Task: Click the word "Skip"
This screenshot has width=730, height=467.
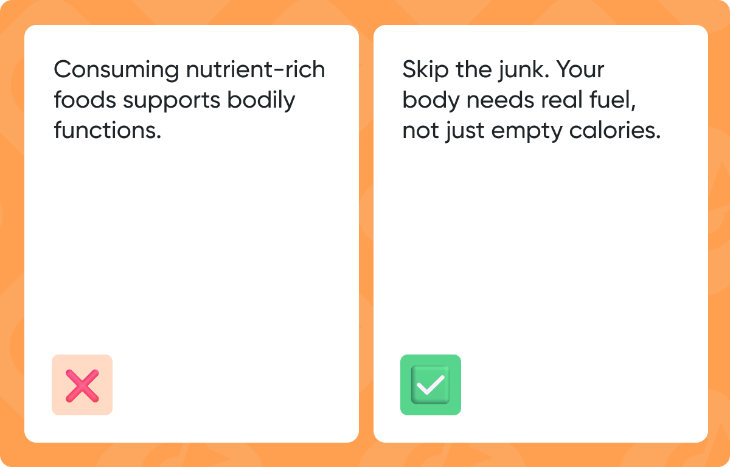Action: [422, 70]
